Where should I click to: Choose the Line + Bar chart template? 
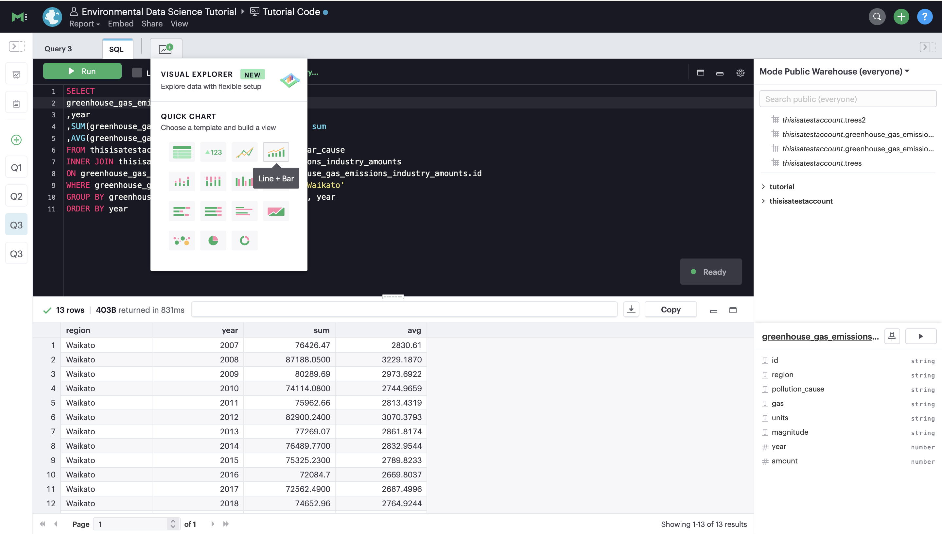pos(276,152)
